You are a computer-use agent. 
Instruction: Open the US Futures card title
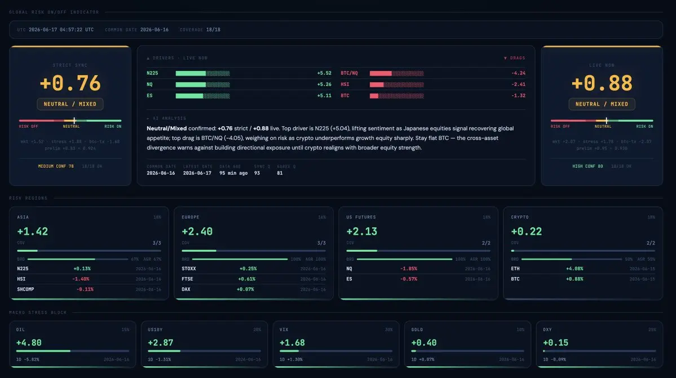[x=361, y=217]
